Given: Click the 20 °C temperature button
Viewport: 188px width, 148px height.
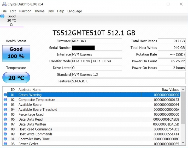Looking at the screenshot, I should [16, 78].
